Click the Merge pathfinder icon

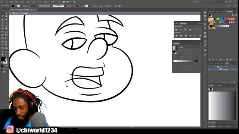[x=186, y=36]
